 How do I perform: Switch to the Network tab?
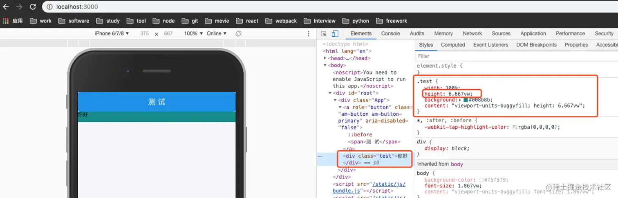pos(472,33)
